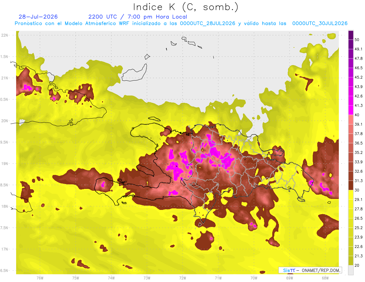365x282 pixels.
Task: Pick the magenta color band between 40 and 41.3
Action: click(x=351, y=110)
